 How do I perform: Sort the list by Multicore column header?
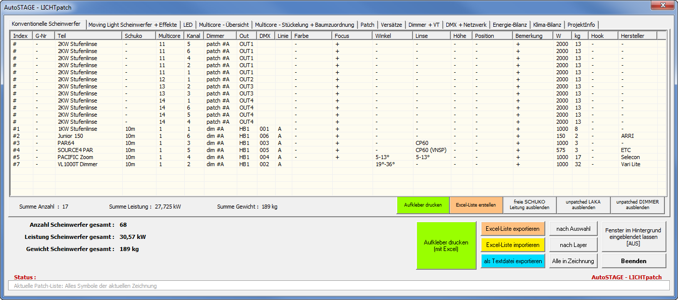pos(169,36)
